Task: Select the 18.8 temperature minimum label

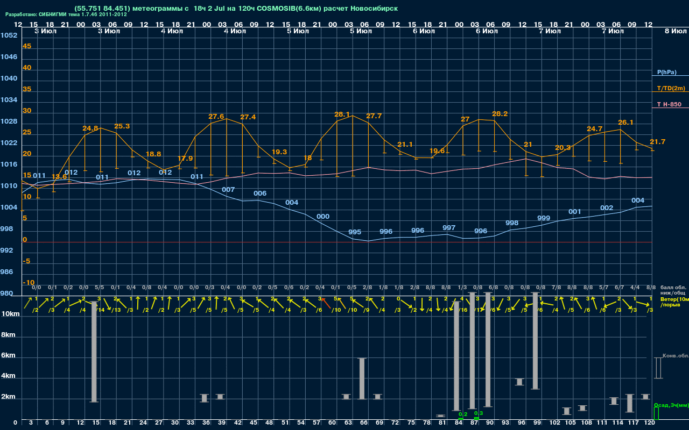Action: point(153,154)
